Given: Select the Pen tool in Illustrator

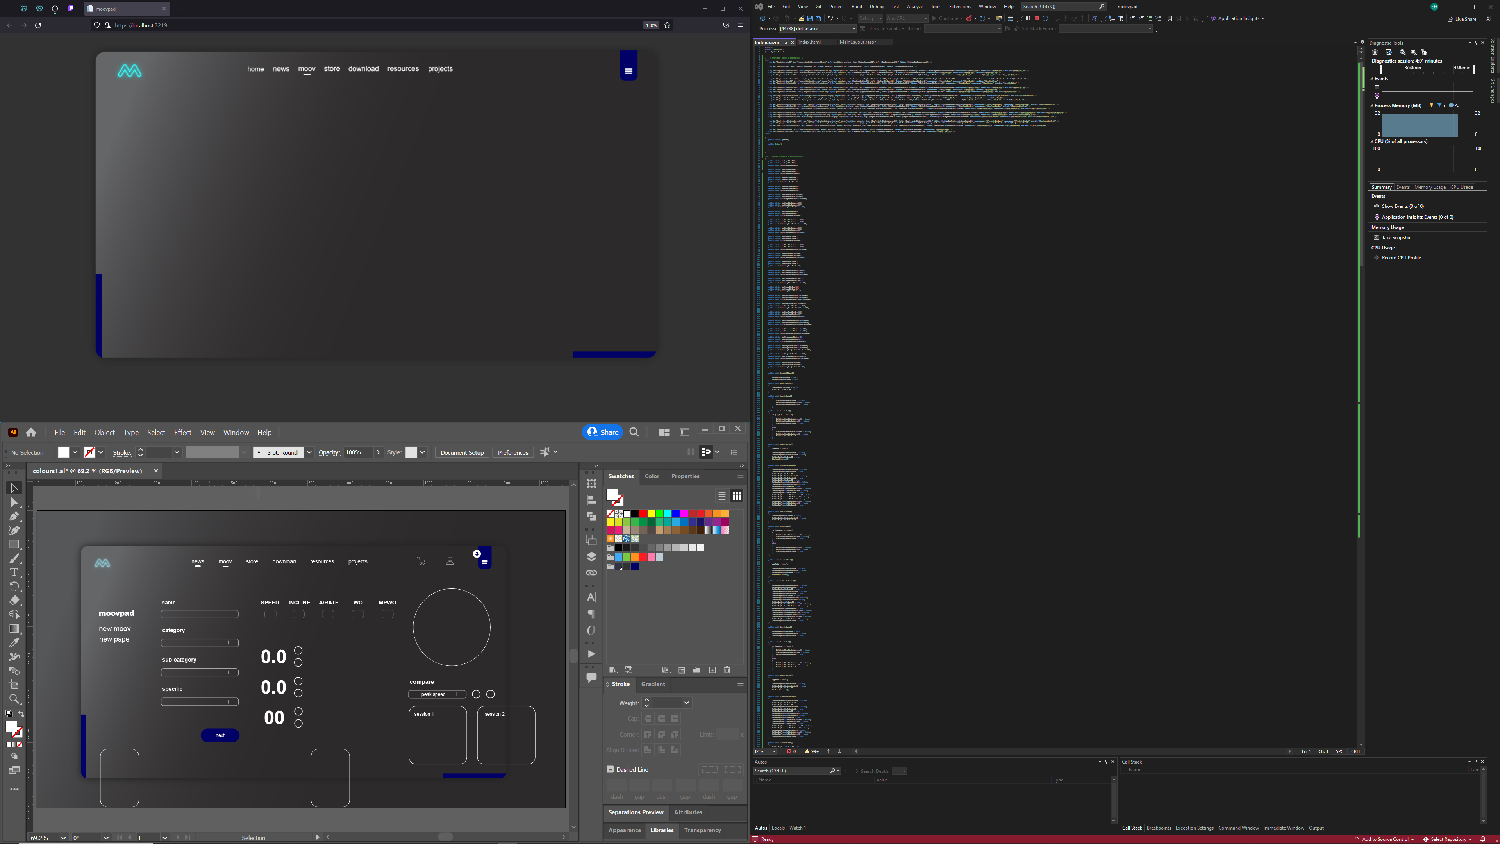Looking at the screenshot, I should (x=14, y=516).
